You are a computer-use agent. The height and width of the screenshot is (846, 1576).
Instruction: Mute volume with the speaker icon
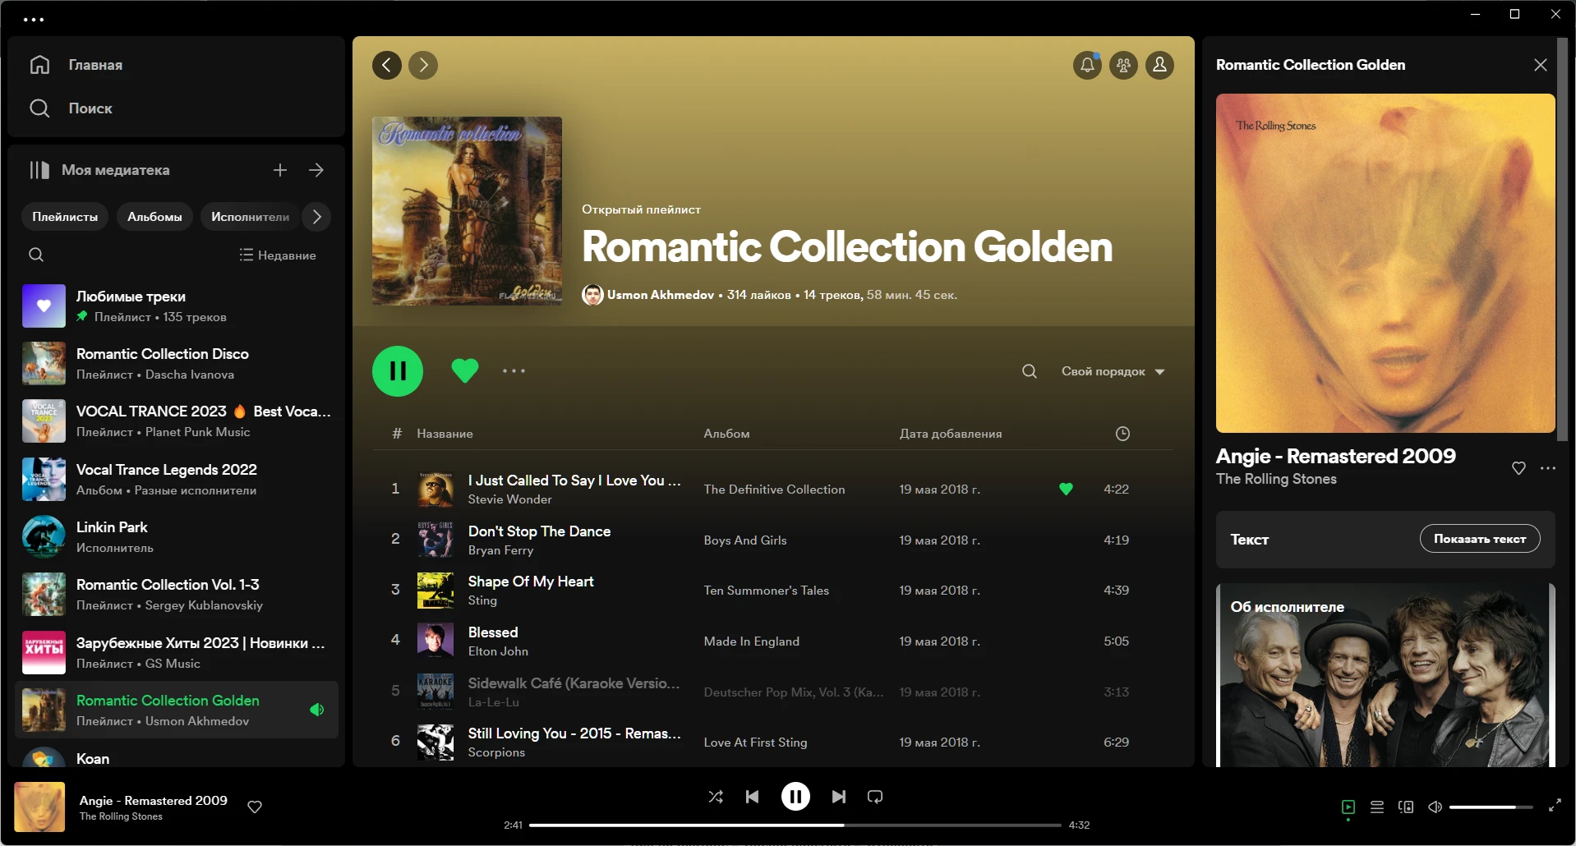pos(1435,807)
